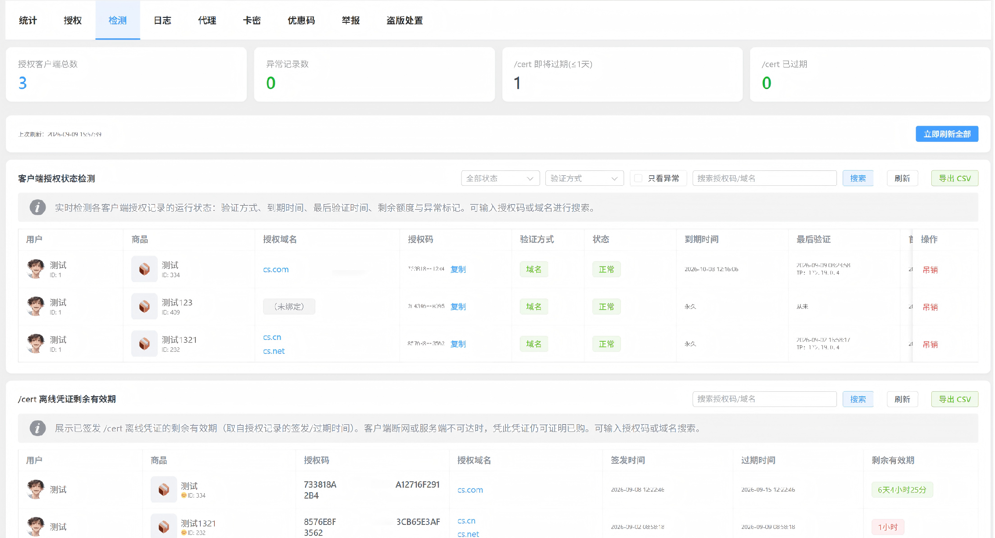The width and height of the screenshot is (995, 538).
Task: Copy the auth code in the 测试1321 row
Action: 458,344
